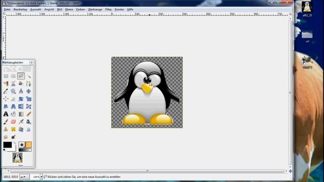Select the Cage Transform tool
The height and width of the screenshot is (182, 324).
[x=29, y=107]
